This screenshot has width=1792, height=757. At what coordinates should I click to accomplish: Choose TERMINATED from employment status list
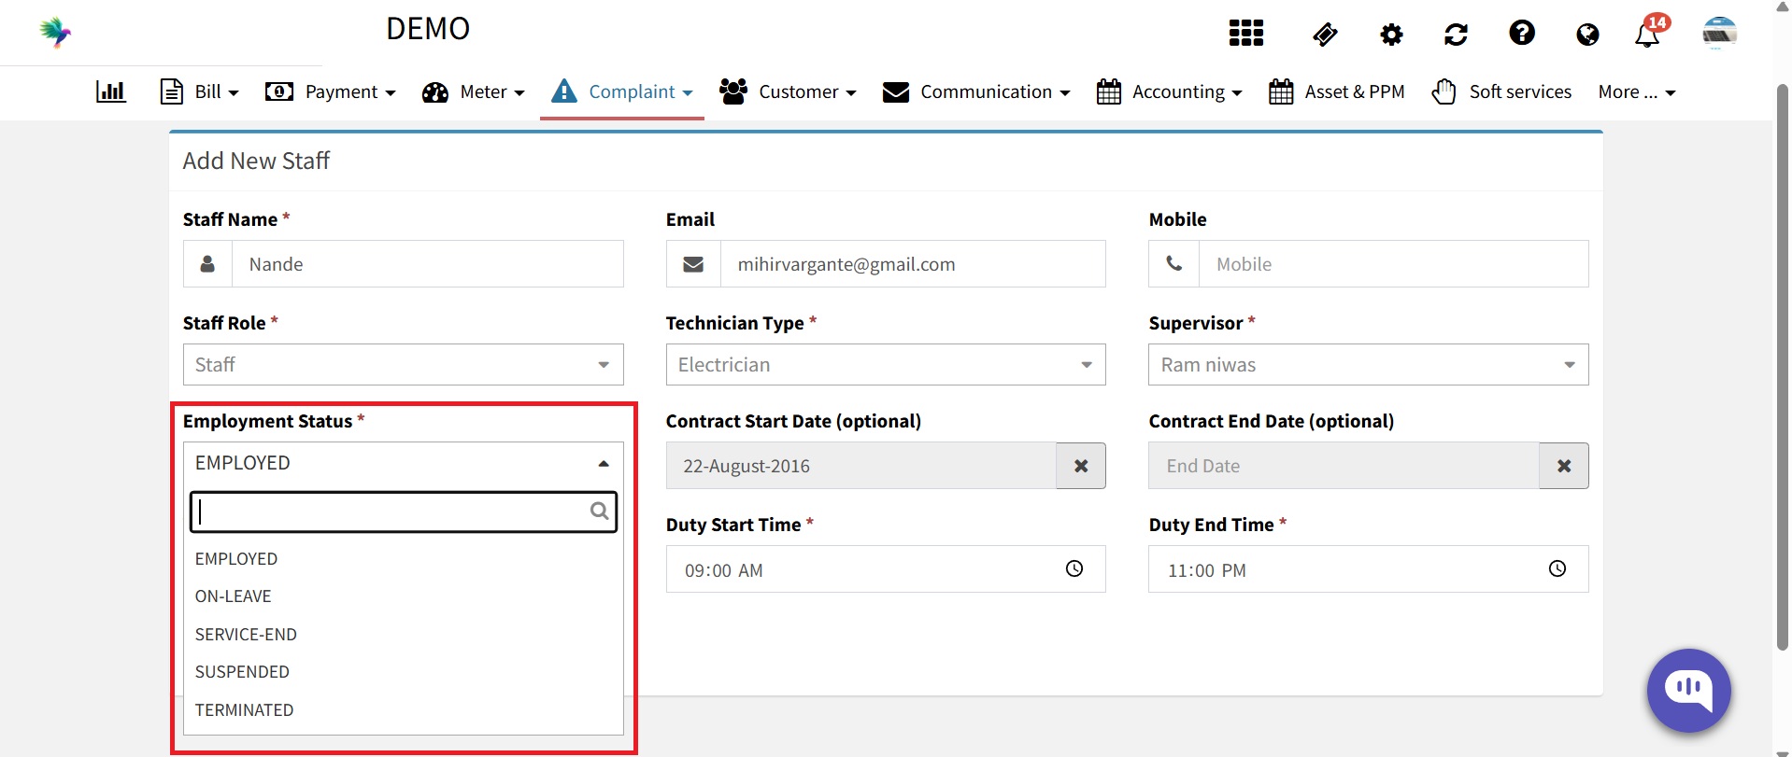coord(245,710)
